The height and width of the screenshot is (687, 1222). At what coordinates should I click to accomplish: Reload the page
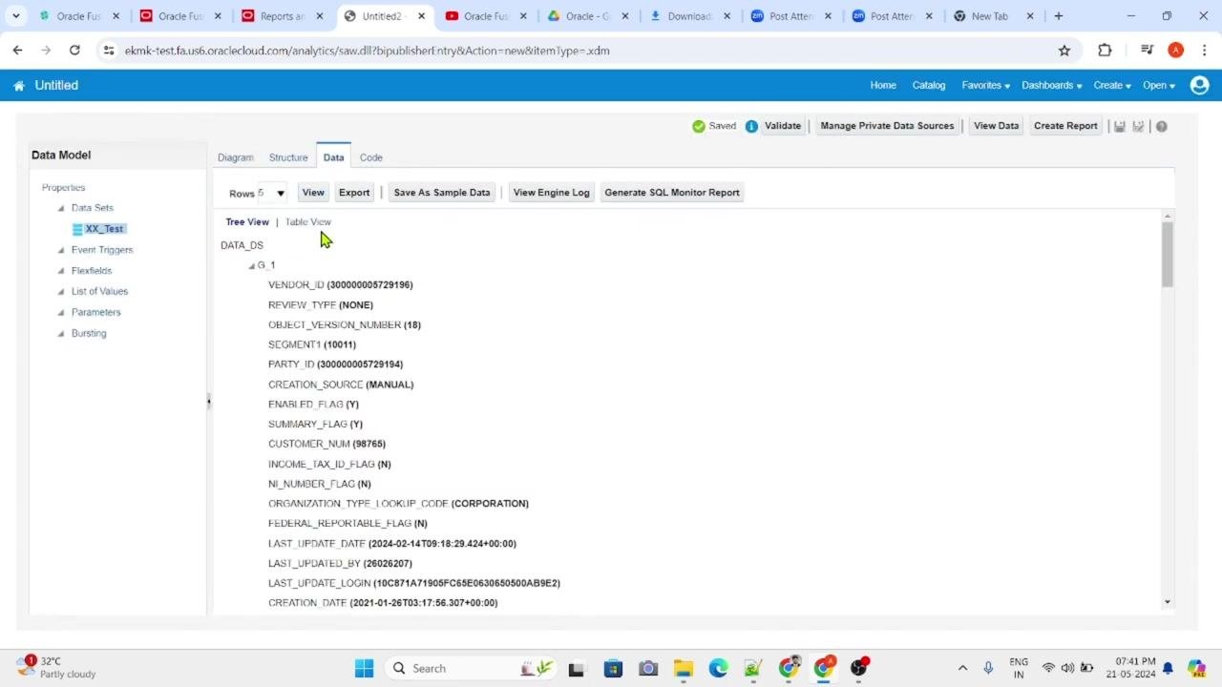pyautogui.click(x=74, y=51)
